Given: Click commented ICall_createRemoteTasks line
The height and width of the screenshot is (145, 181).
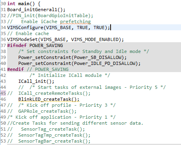Looking at the screenshot, I should click(49, 93).
